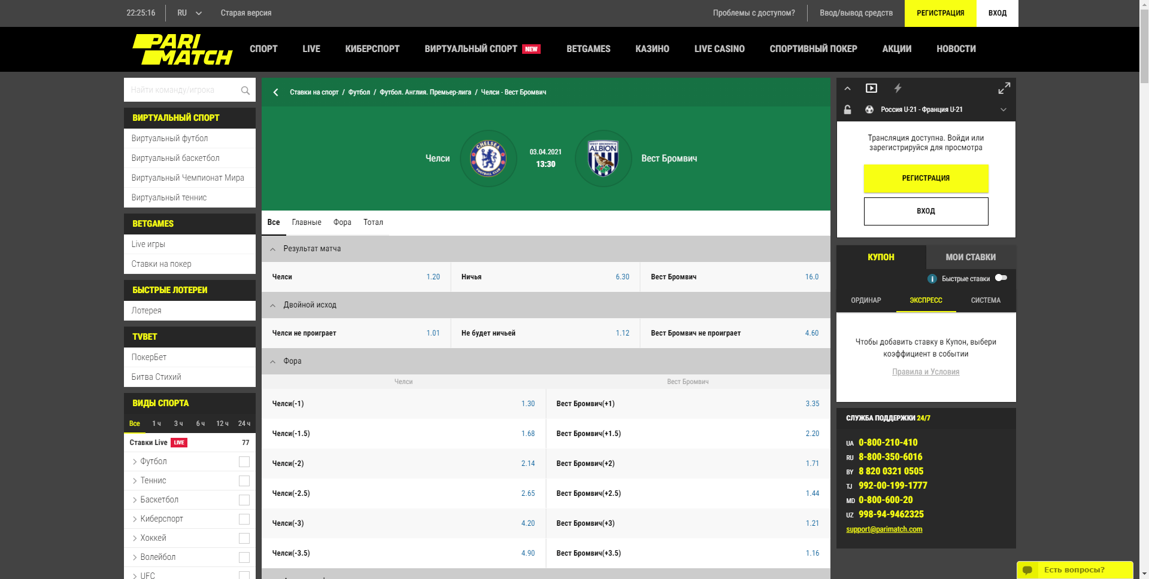The width and height of the screenshot is (1149, 579).
Task: Check the Хоккей checkbox
Action: pos(244,538)
